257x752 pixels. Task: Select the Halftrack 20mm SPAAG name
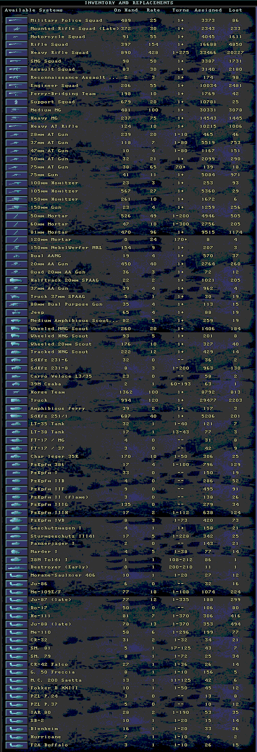pos(65,280)
